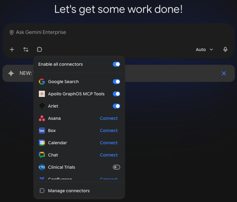Viewport: 237px width, 202px height.
Task: Switch off the Arlet connector toggle
Action: pyautogui.click(x=117, y=106)
